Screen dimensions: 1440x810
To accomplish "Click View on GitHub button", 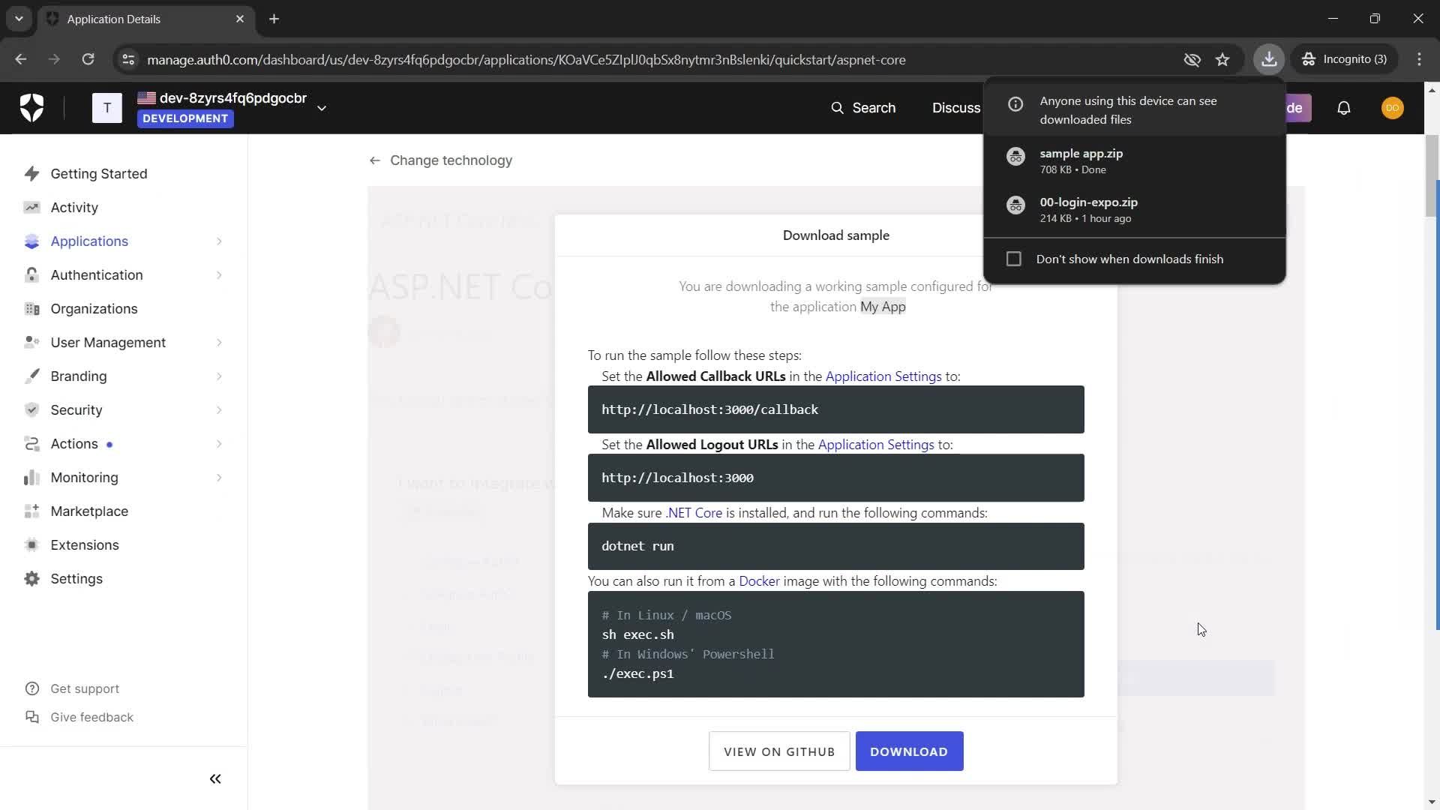I will click(779, 751).
